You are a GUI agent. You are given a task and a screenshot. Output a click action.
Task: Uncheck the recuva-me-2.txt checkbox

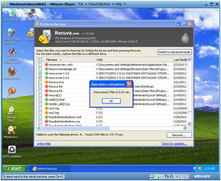[x=40, y=78]
